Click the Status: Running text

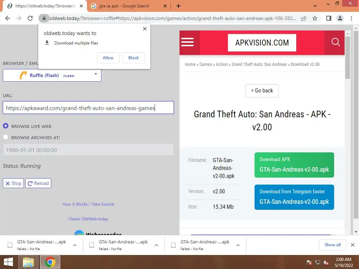22,166
